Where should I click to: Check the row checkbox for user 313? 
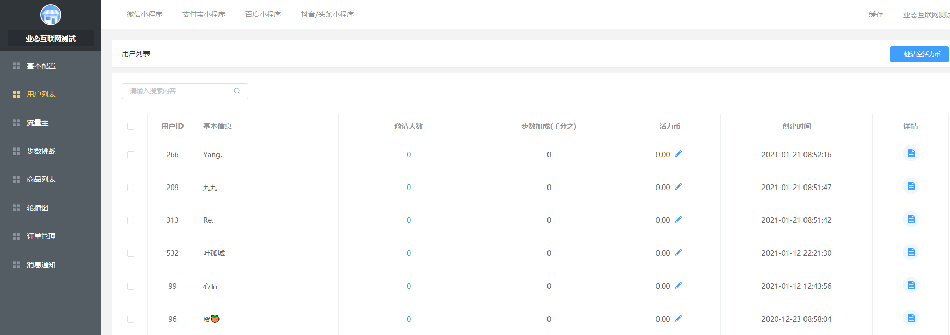[x=131, y=220]
